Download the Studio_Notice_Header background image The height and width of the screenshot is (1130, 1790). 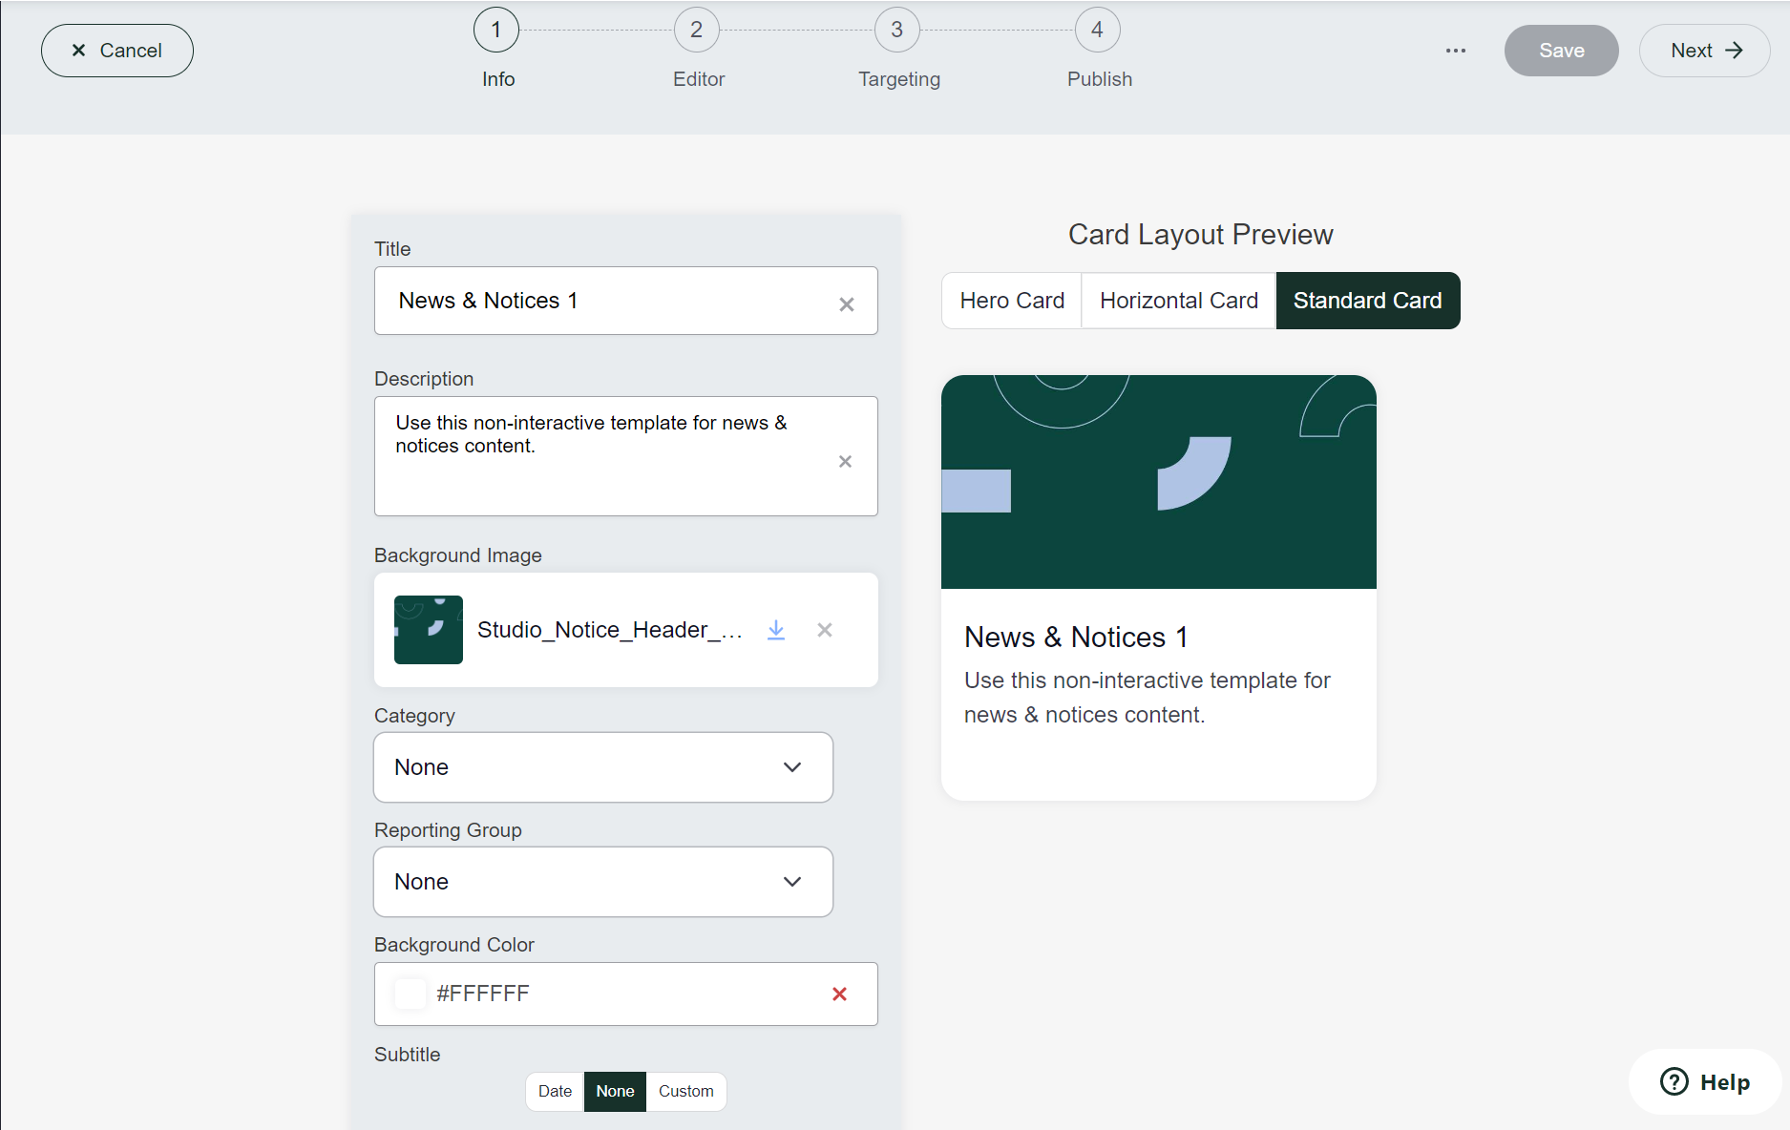coord(776,630)
